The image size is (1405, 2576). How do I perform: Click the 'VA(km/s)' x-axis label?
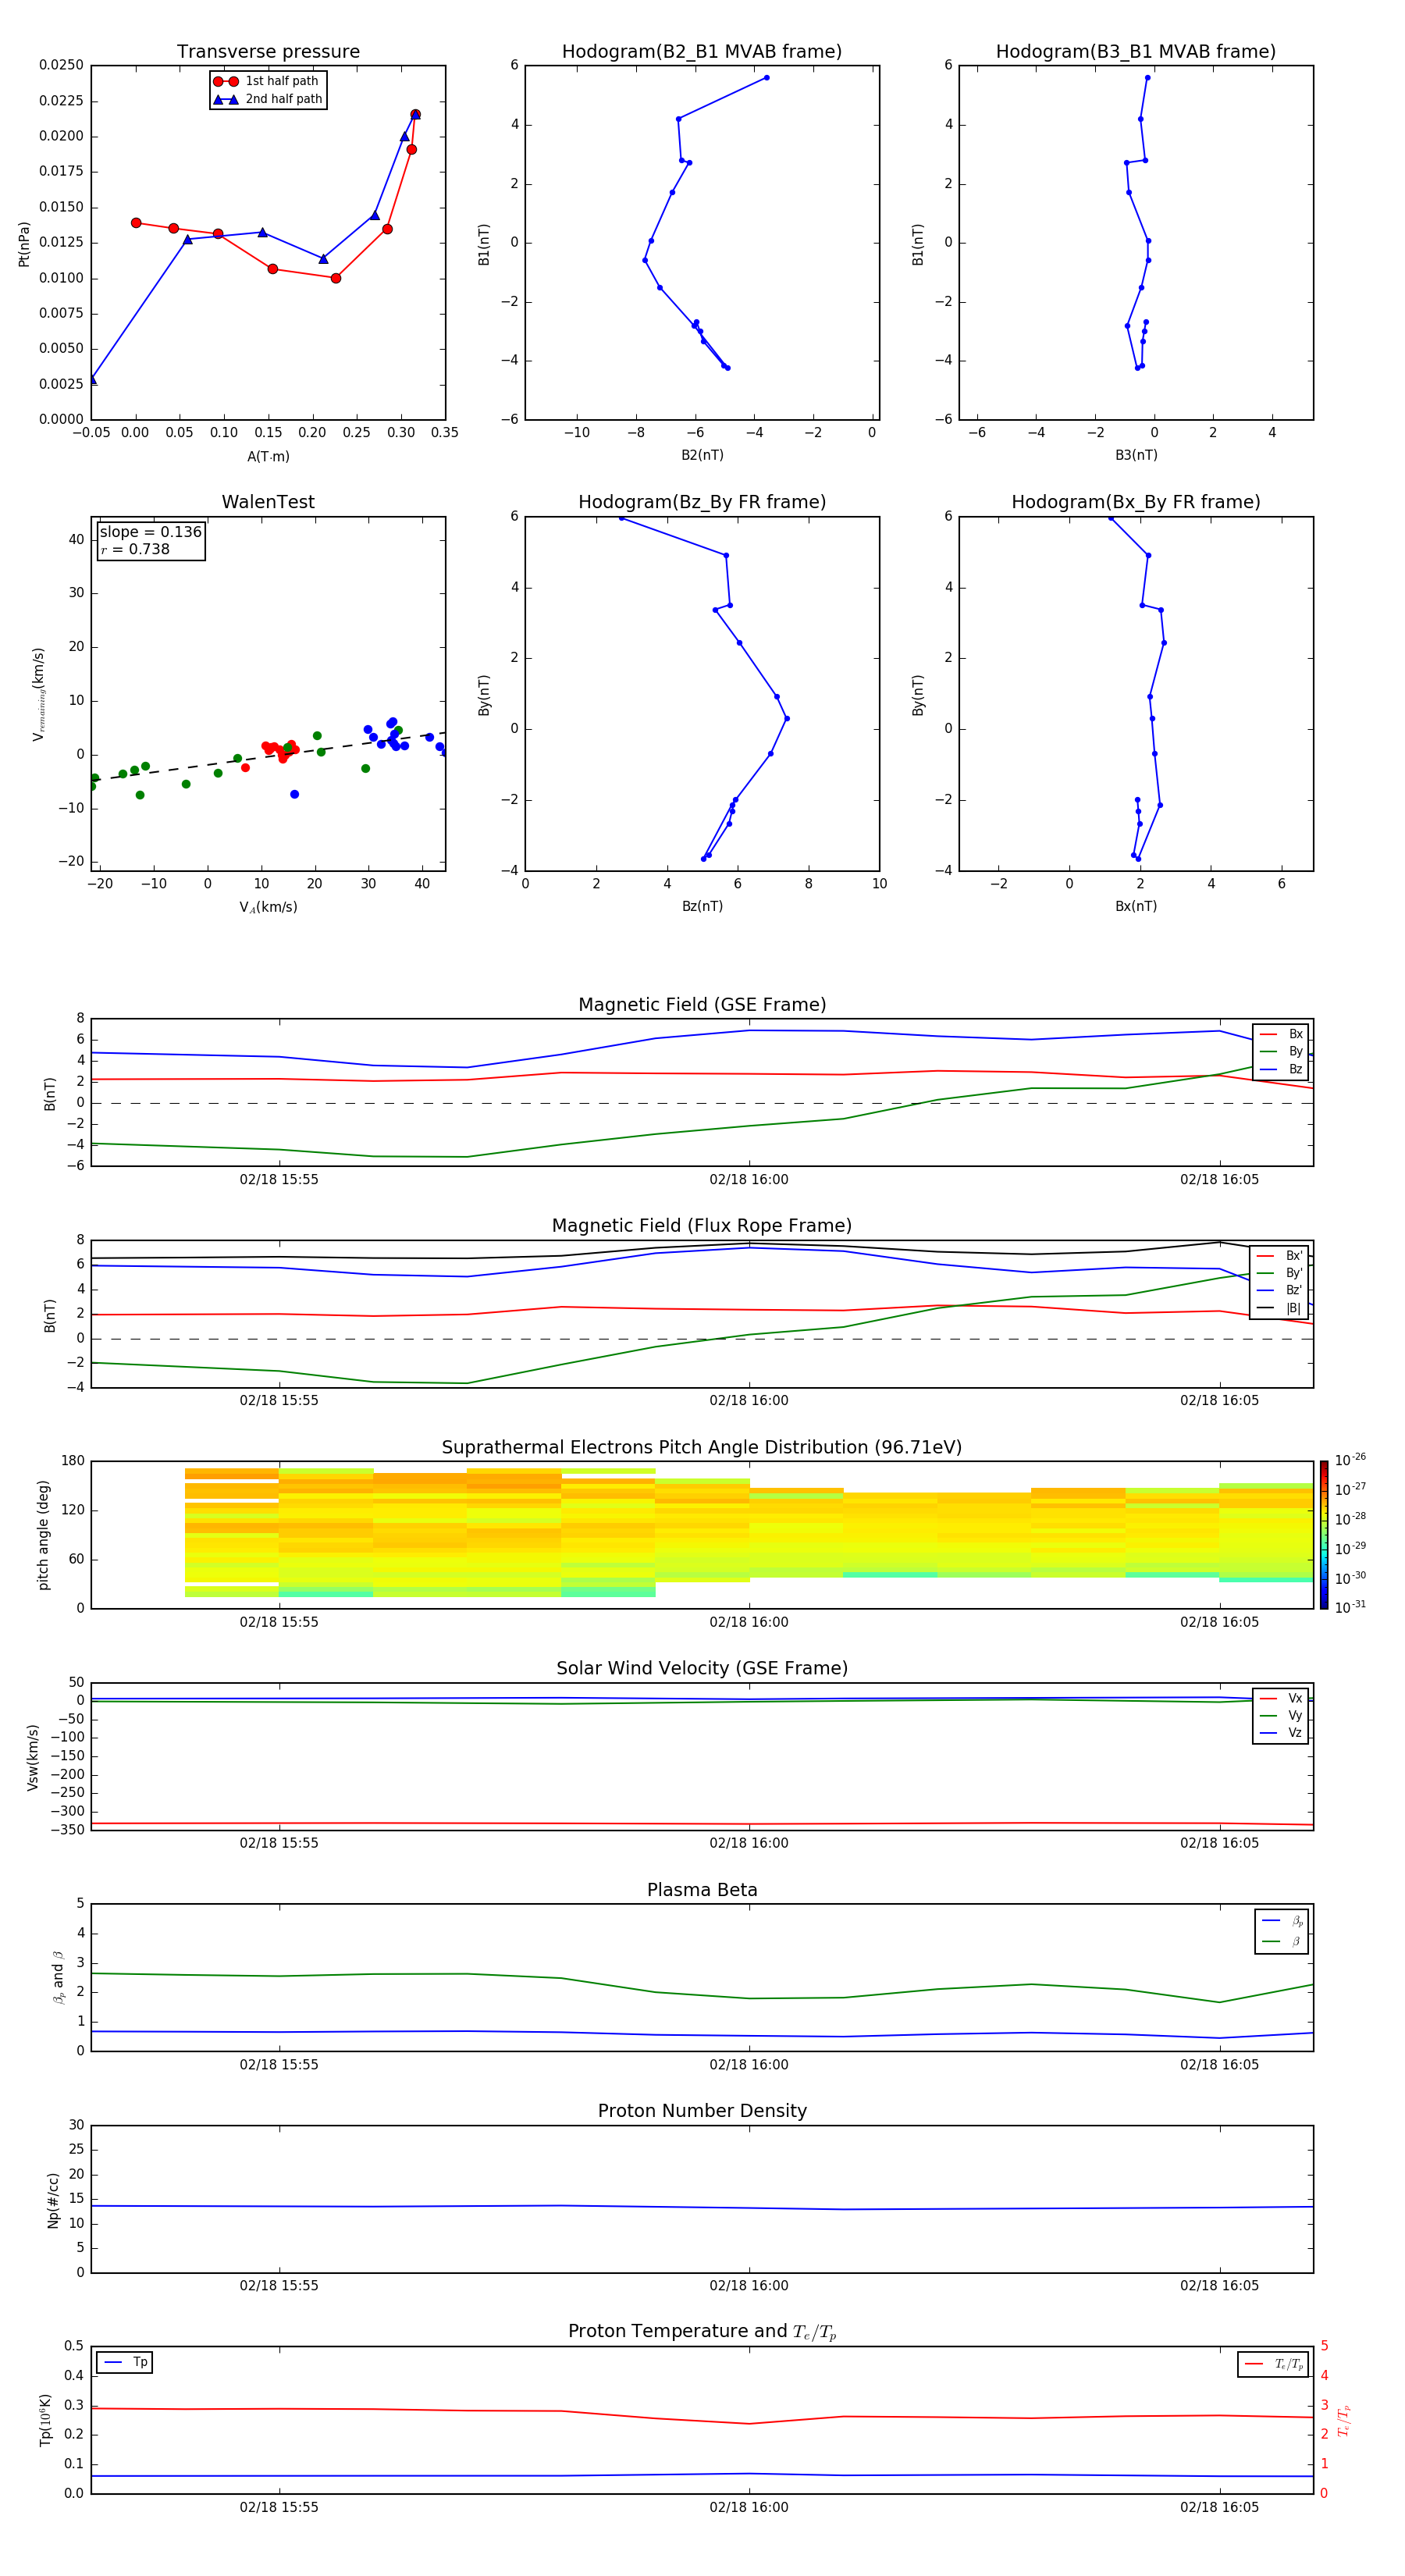(268, 907)
